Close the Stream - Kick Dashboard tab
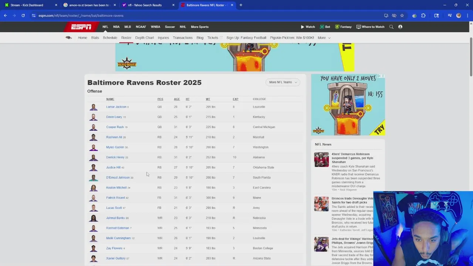Image resolution: width=473 pixels, height=266 pixels. click(x=56, y=5)
